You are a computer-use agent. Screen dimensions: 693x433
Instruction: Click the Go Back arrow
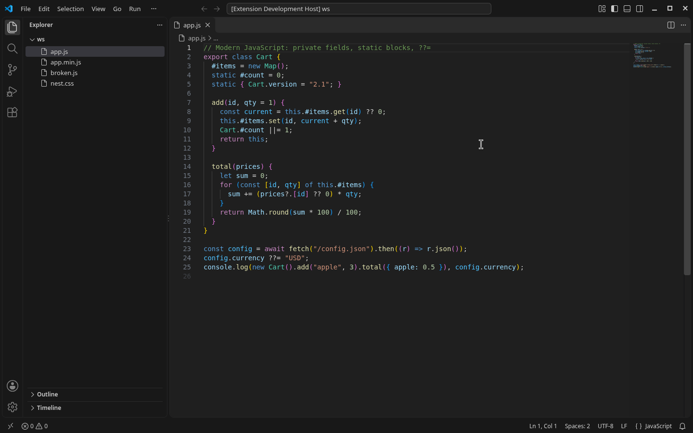(x=204, y=9)
